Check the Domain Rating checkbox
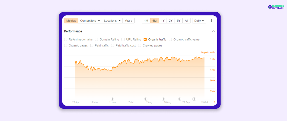Image resolution: width=287 pixels, height=121 pixels. click(97, 39)
